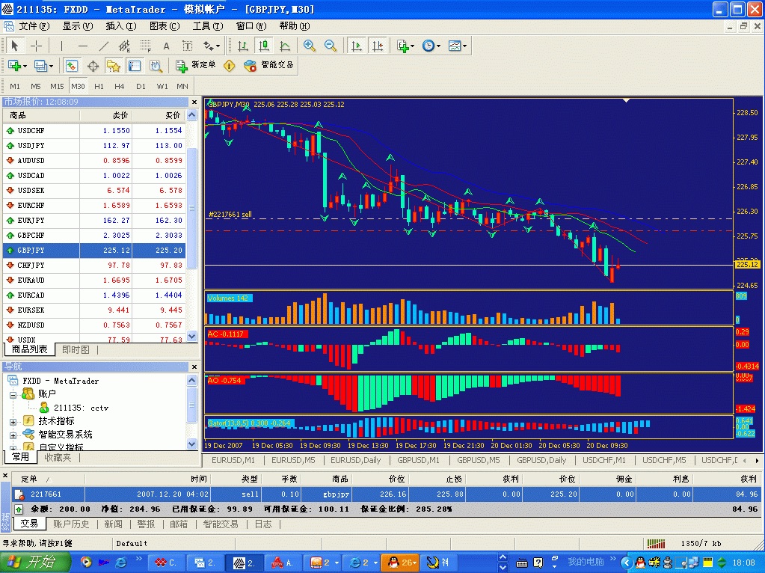This screenshot has height=573, width=765.
Task: Open the 工具 tools menu
Action: click(x=208, y=26)
